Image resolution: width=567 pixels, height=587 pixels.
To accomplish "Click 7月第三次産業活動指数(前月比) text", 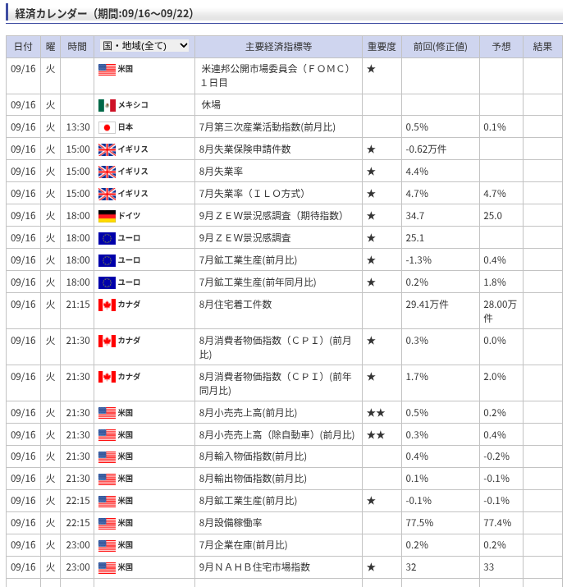I will [267, 127].
